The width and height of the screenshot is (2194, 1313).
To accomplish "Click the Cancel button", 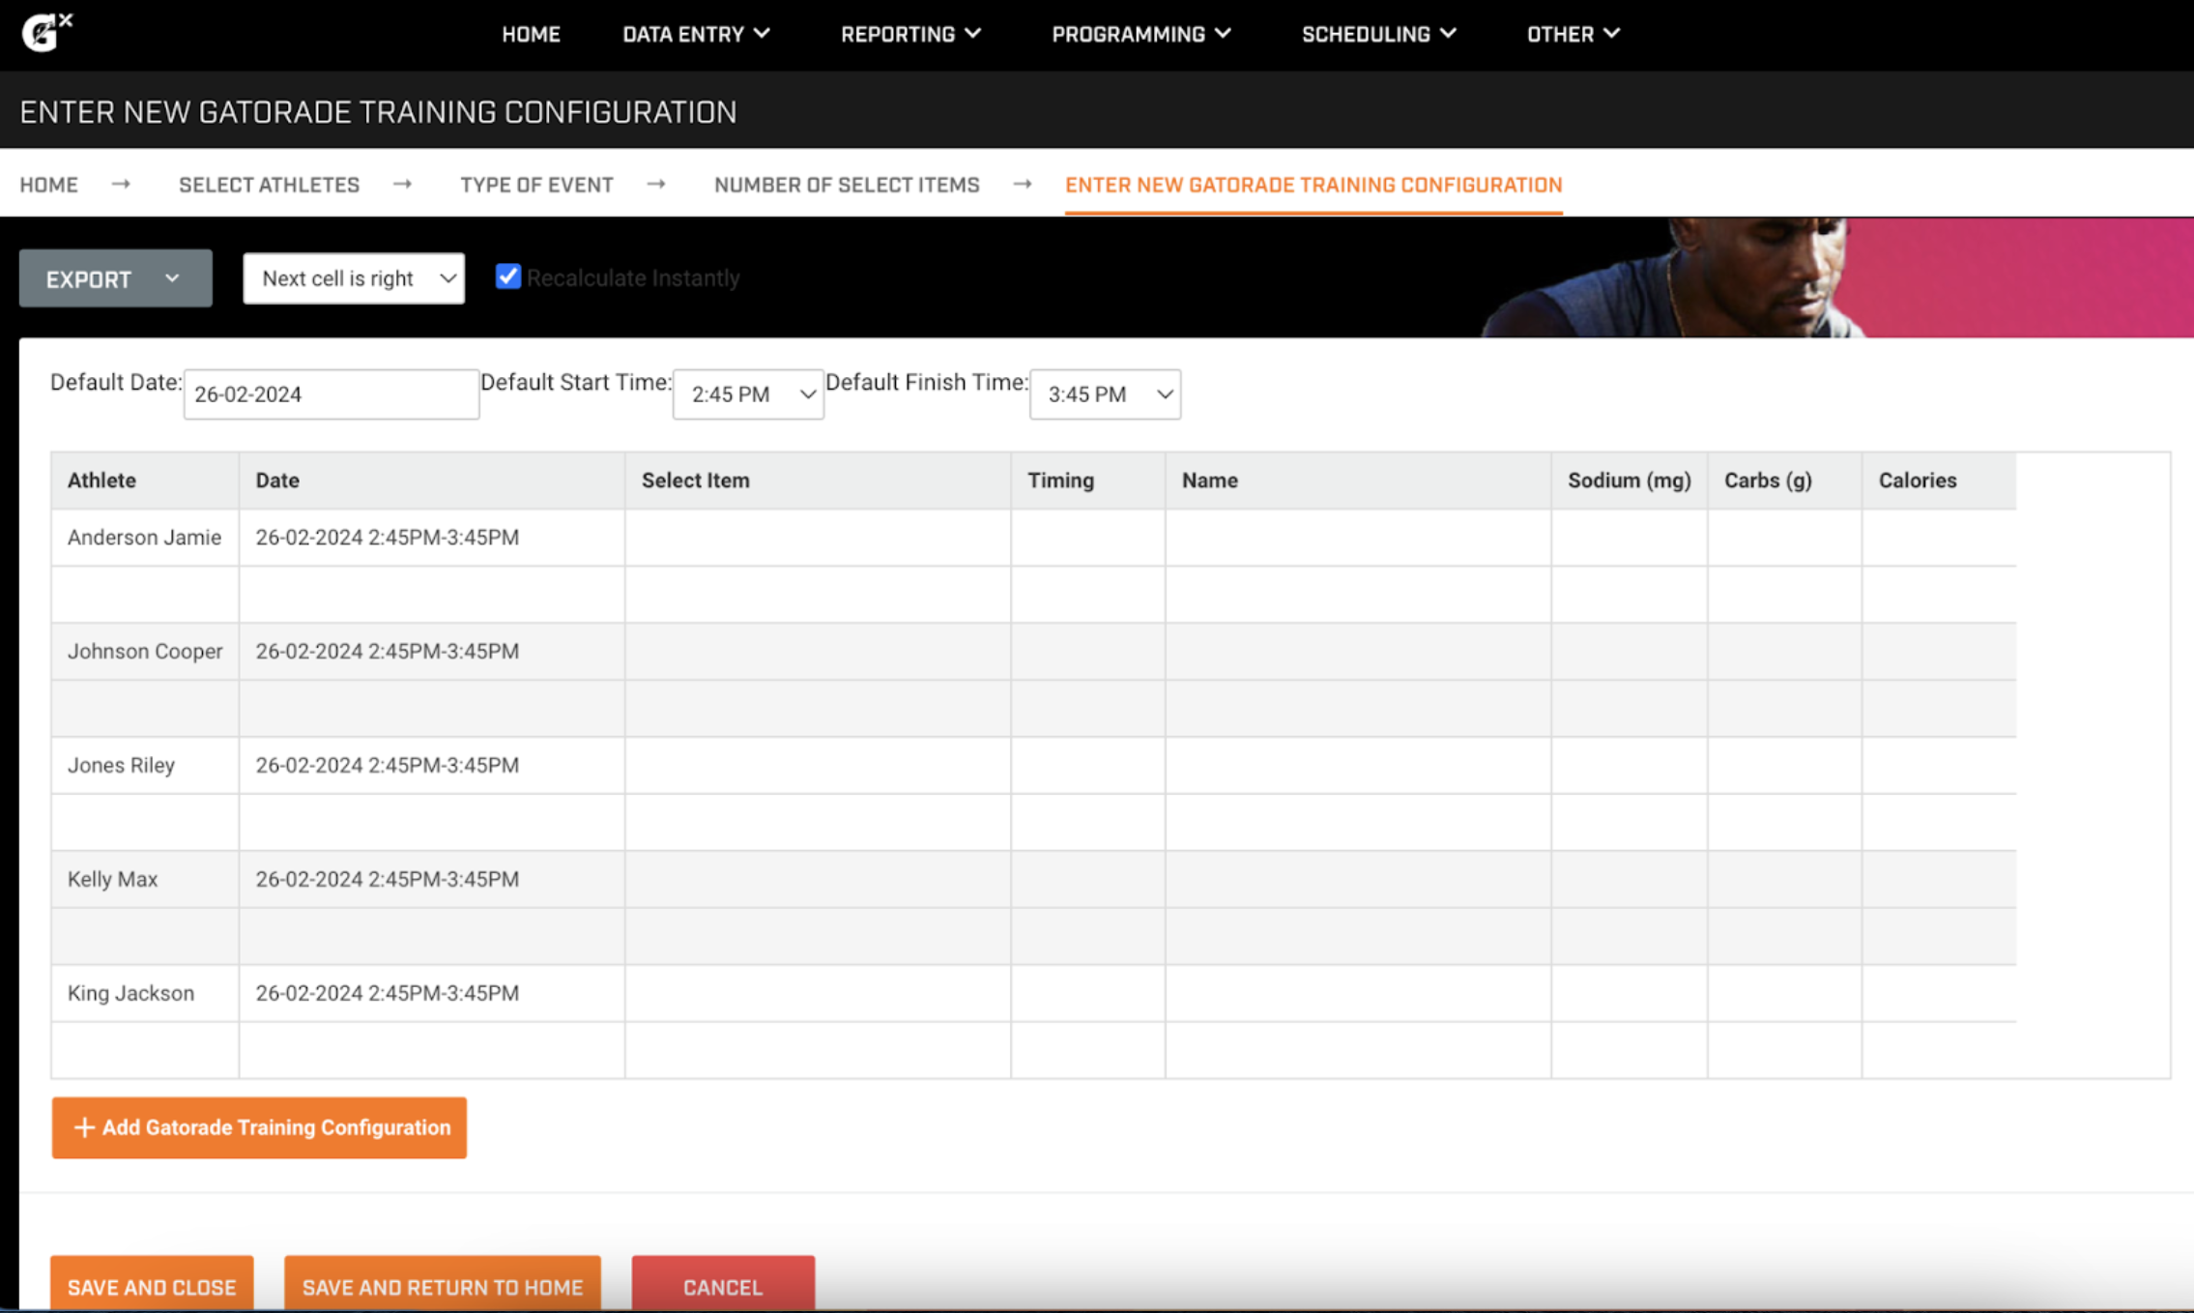I will [722, 1286].
